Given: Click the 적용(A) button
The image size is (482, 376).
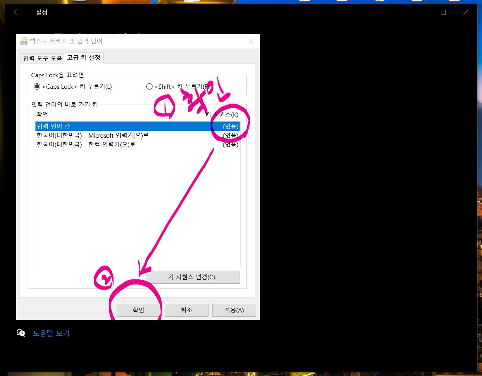Looking at the screenshot, I should (x=234, y=310).
